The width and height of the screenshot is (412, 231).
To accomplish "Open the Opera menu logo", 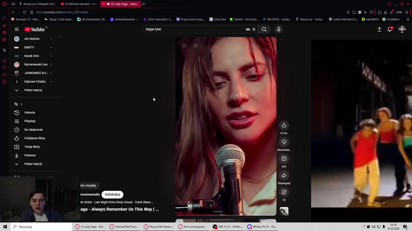I will tap(5, 4).
